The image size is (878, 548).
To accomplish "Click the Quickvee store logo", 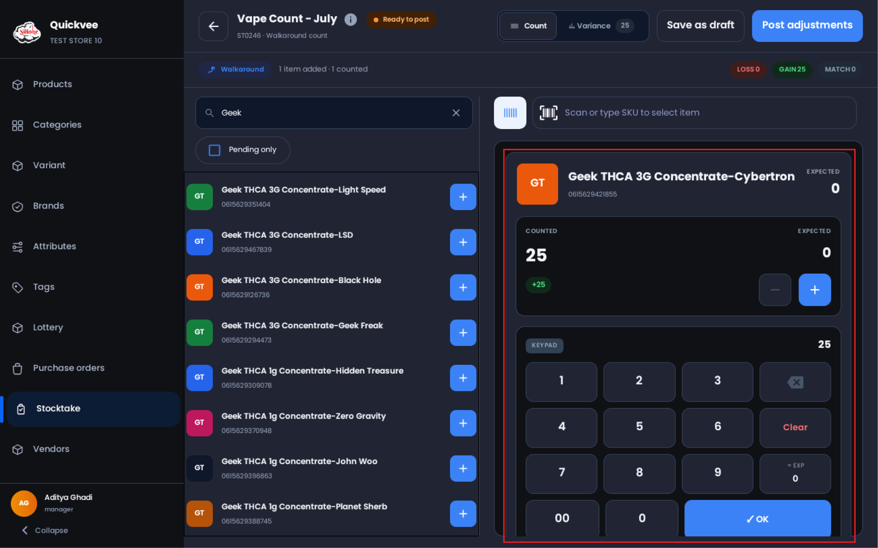I will tap(27, 32).
